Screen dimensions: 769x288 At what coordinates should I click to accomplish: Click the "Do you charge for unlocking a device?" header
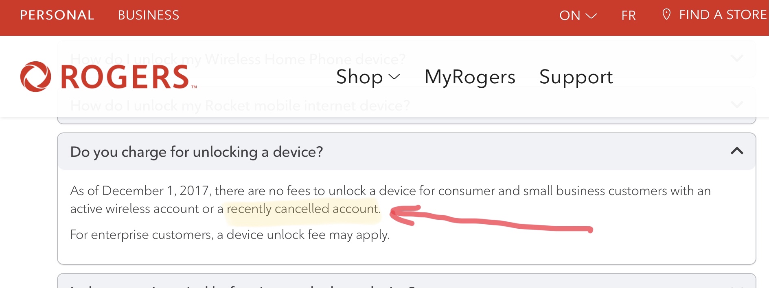coord(197,152)
